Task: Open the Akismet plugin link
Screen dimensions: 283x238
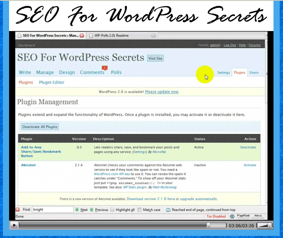Action: (29, 165)
